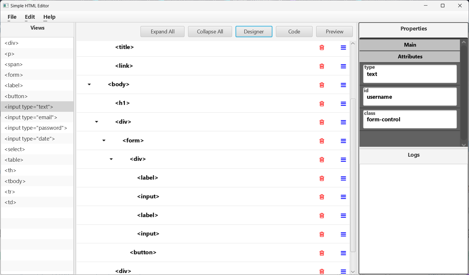Click the Properties panel scrollbar thumb

(x=464, y=93)
